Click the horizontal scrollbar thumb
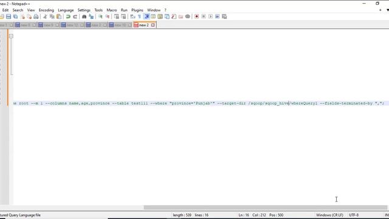The image size is (389, 219). 266,207
